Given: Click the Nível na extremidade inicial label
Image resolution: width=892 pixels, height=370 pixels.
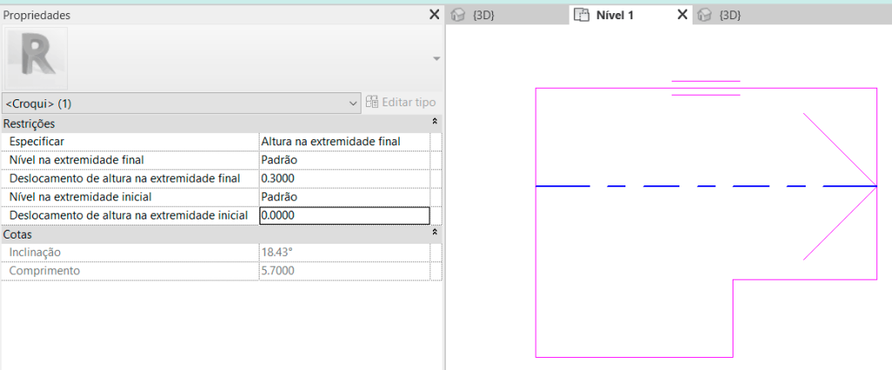Looking at the screenshot, I should click(x=81, y=198).
